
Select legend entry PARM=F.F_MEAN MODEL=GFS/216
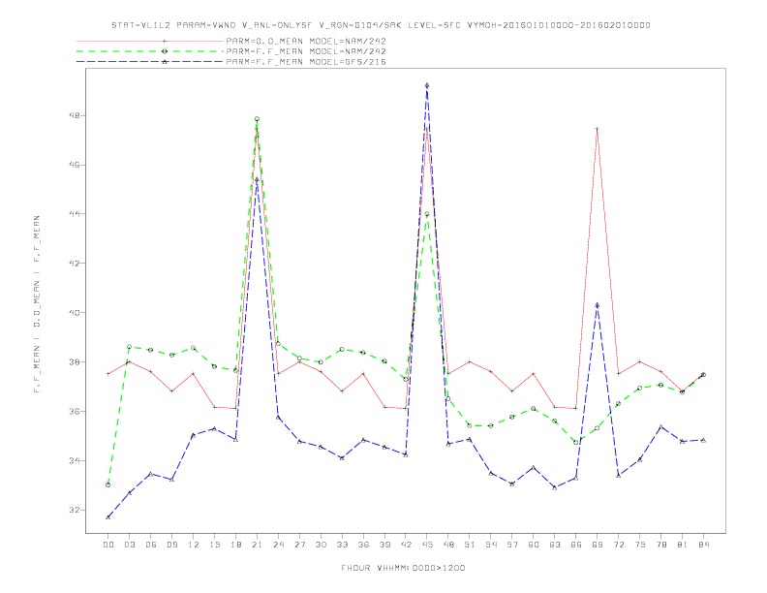click(x=306, y=62)
